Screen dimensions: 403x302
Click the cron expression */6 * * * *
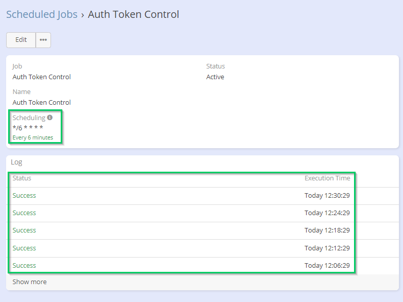(28, 128)
